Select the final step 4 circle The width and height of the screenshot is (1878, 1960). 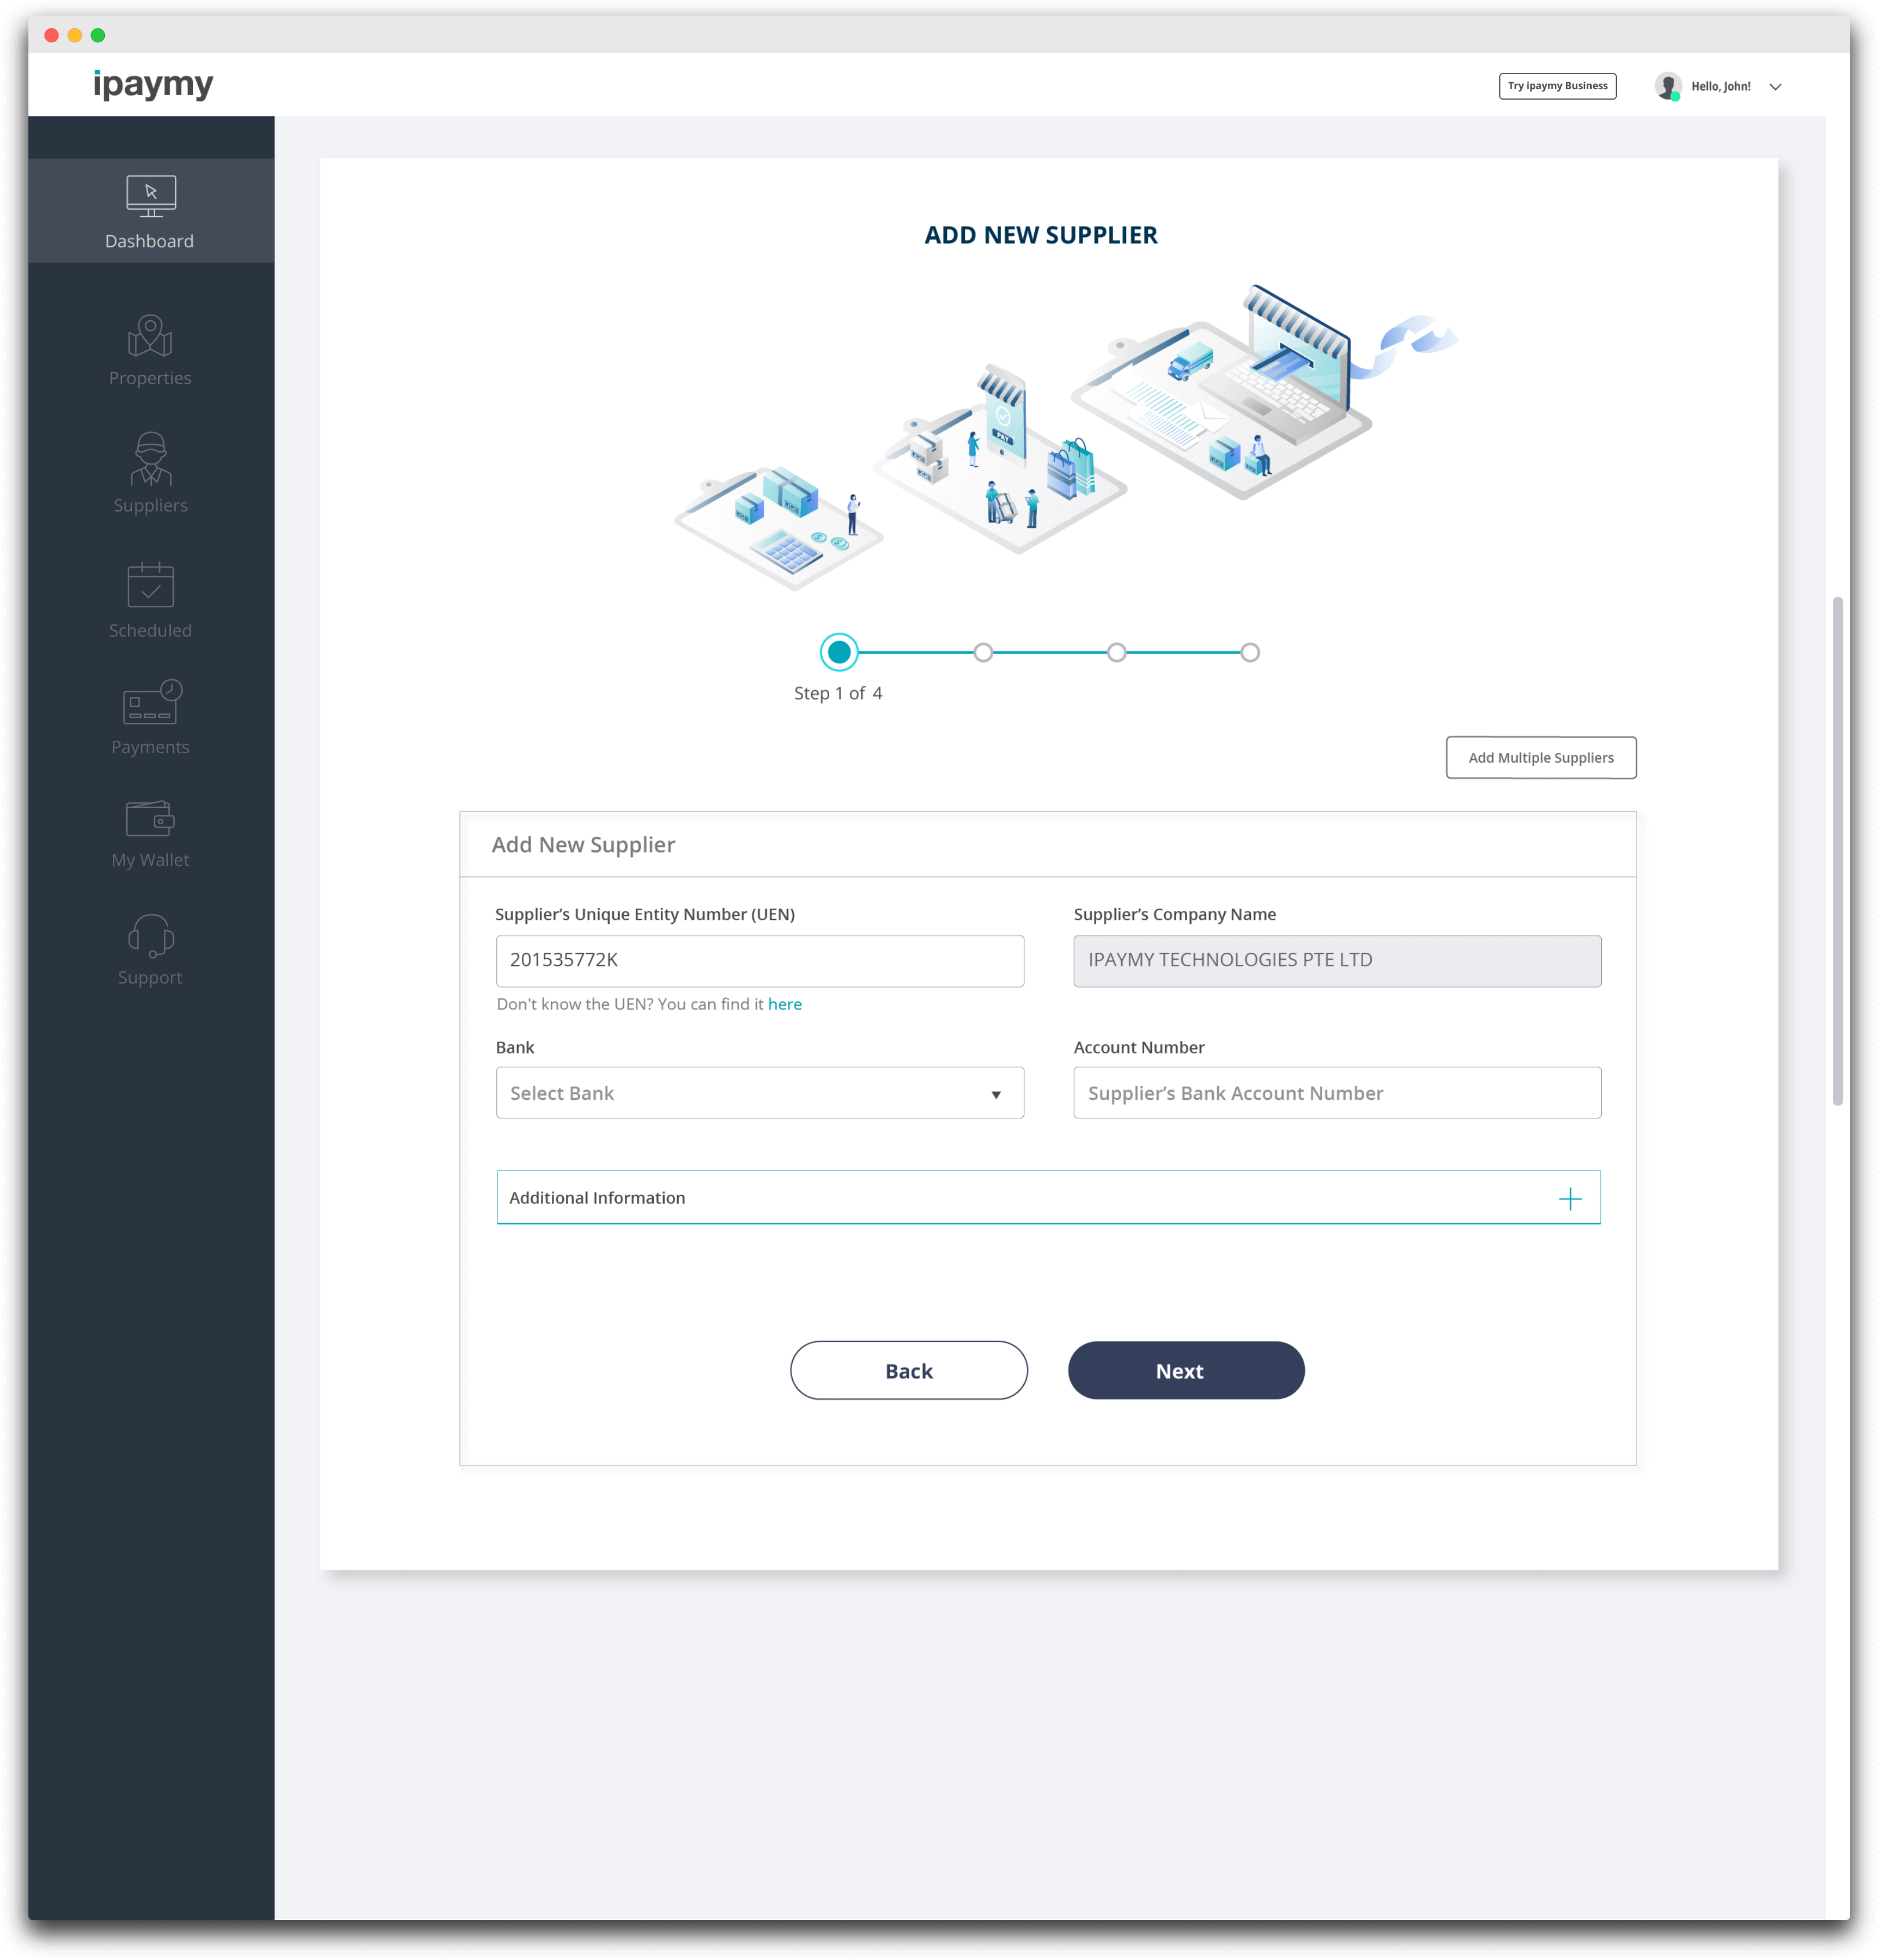pos(1251,652)
